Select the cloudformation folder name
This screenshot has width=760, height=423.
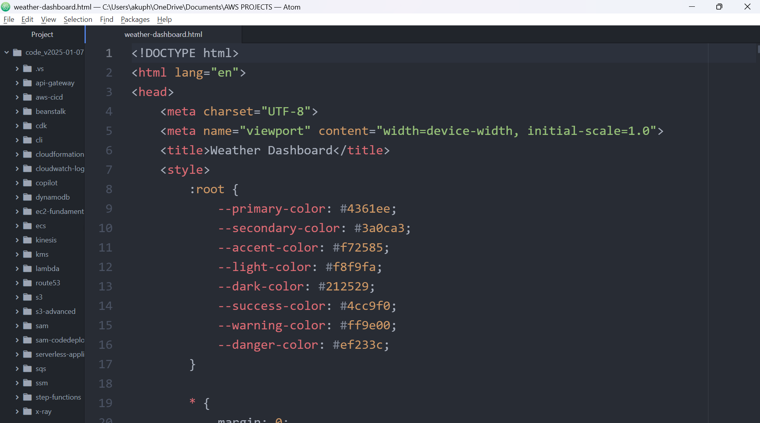60,154
